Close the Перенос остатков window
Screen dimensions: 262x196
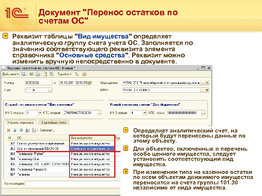click(x=209, y=68)
